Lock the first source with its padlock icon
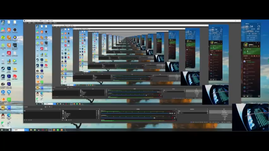This screenshot has width=269, height=151. (99, 111)
